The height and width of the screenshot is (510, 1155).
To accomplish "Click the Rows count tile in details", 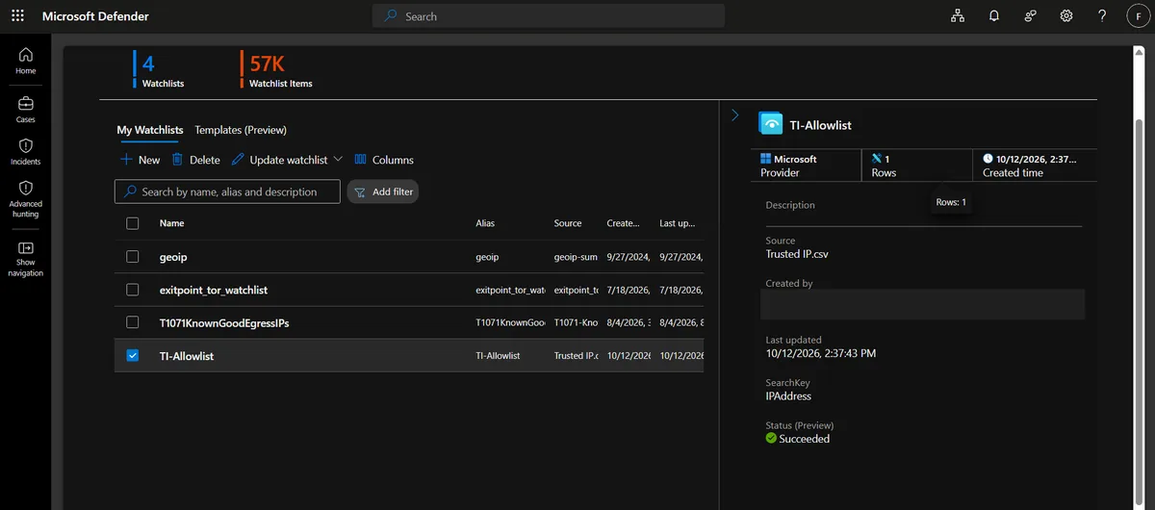I will [x=916, y=166].
